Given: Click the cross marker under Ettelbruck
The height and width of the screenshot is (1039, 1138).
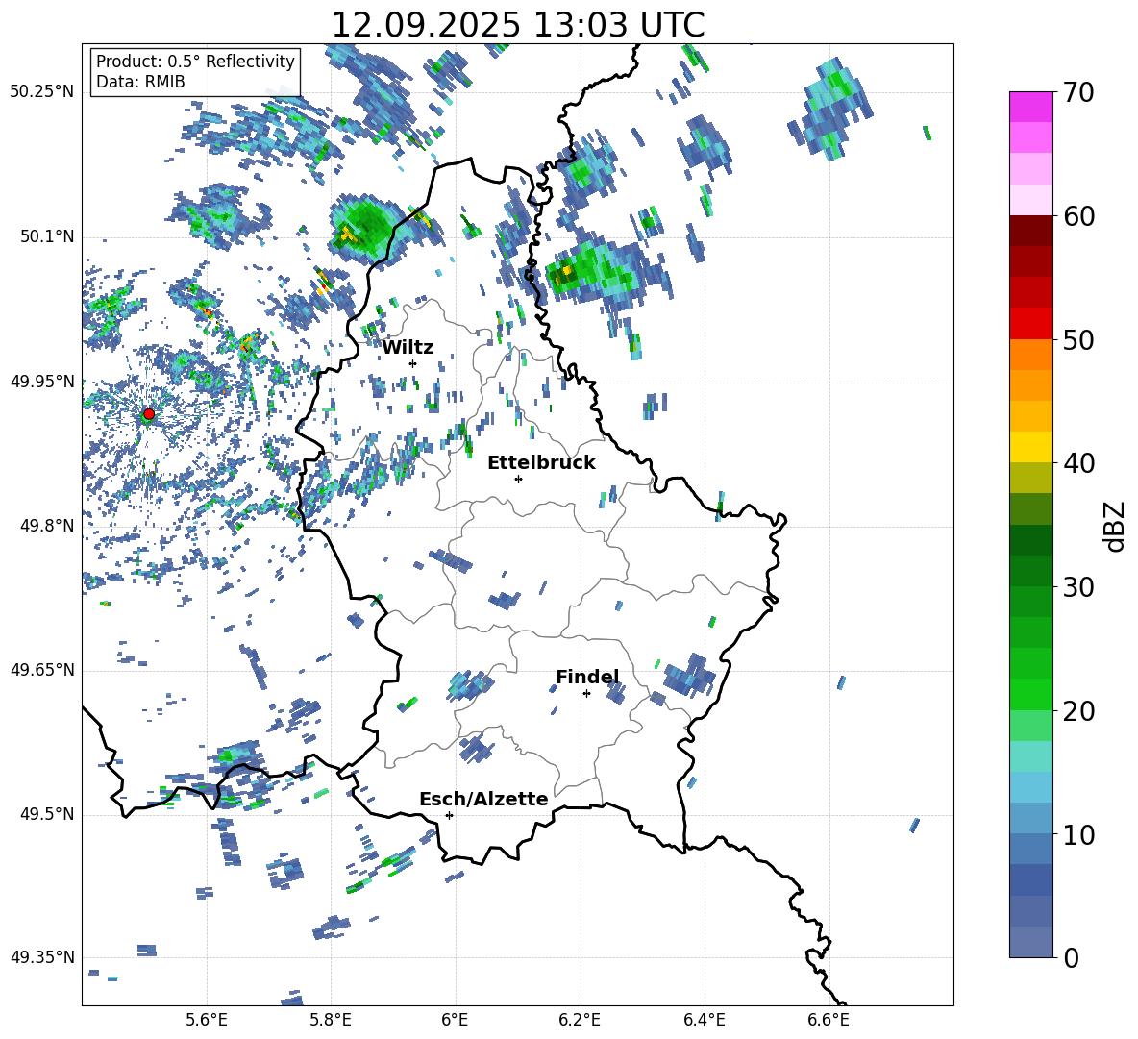Looking at the screenshot, I should (x=518, y=479).
